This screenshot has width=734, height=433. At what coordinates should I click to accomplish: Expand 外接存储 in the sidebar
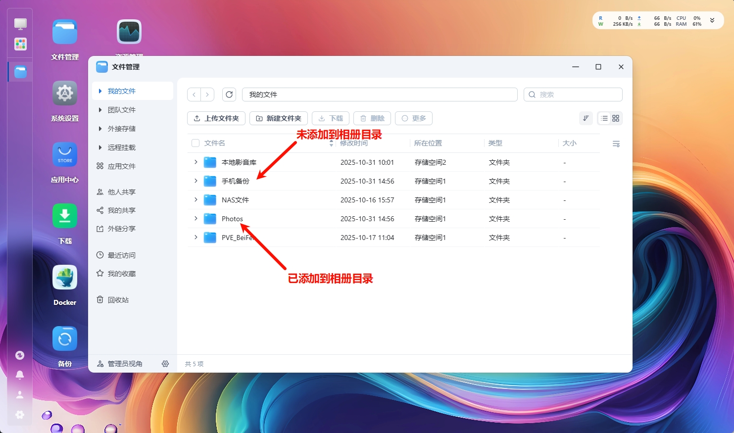coord(100,129)
